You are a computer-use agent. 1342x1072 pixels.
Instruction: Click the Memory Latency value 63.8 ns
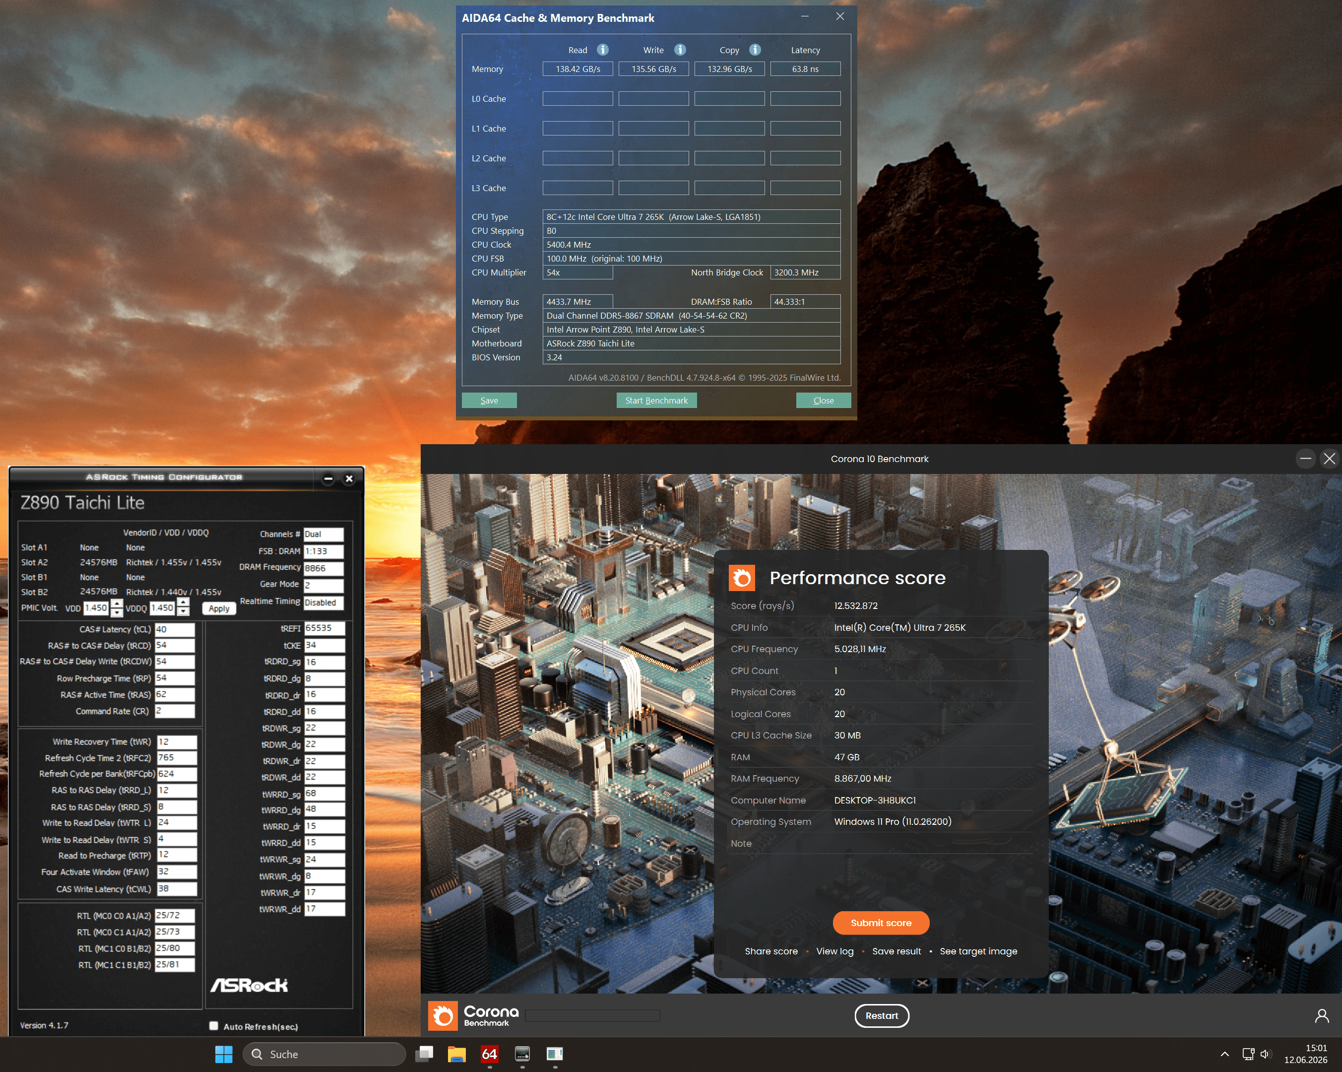pos(806,68)
